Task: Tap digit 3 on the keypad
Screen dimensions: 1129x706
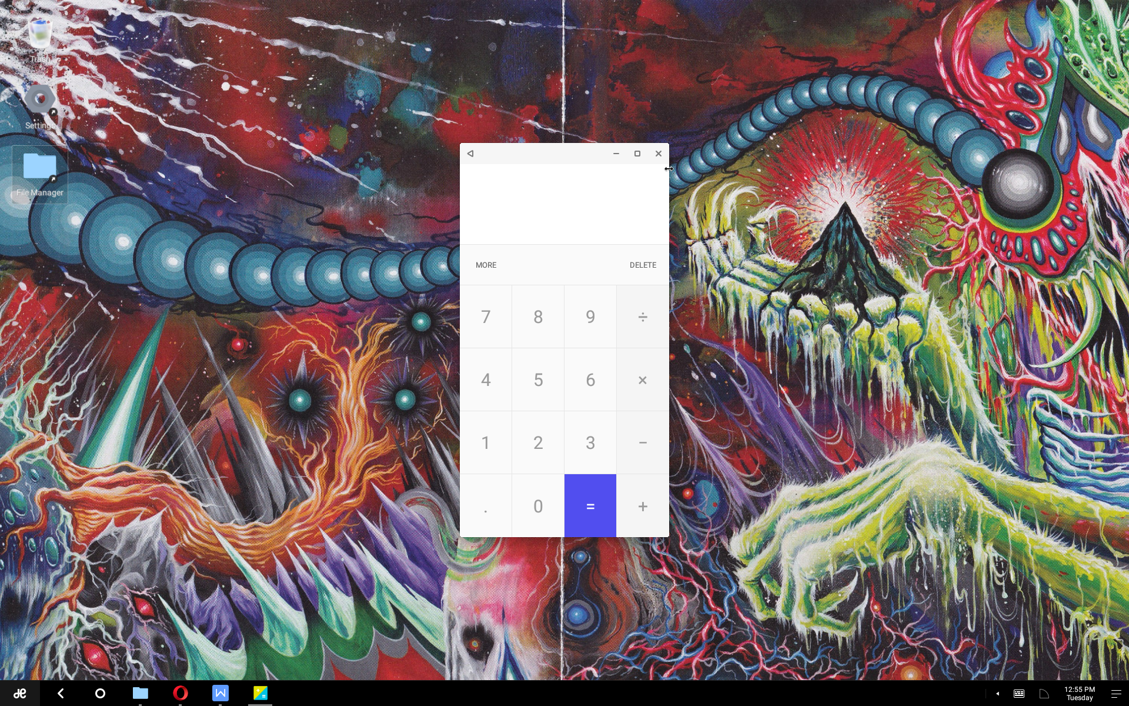Action: (x=590, y=443)
